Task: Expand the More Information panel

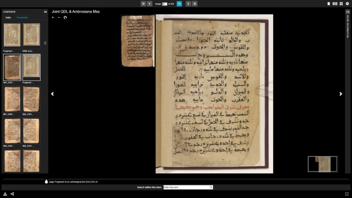Action: click(x=348, y=12)
